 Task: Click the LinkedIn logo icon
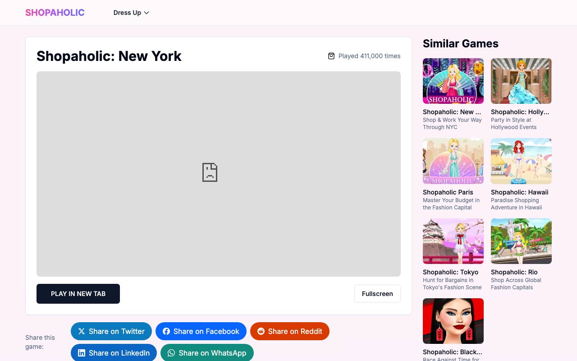[82, 353]
